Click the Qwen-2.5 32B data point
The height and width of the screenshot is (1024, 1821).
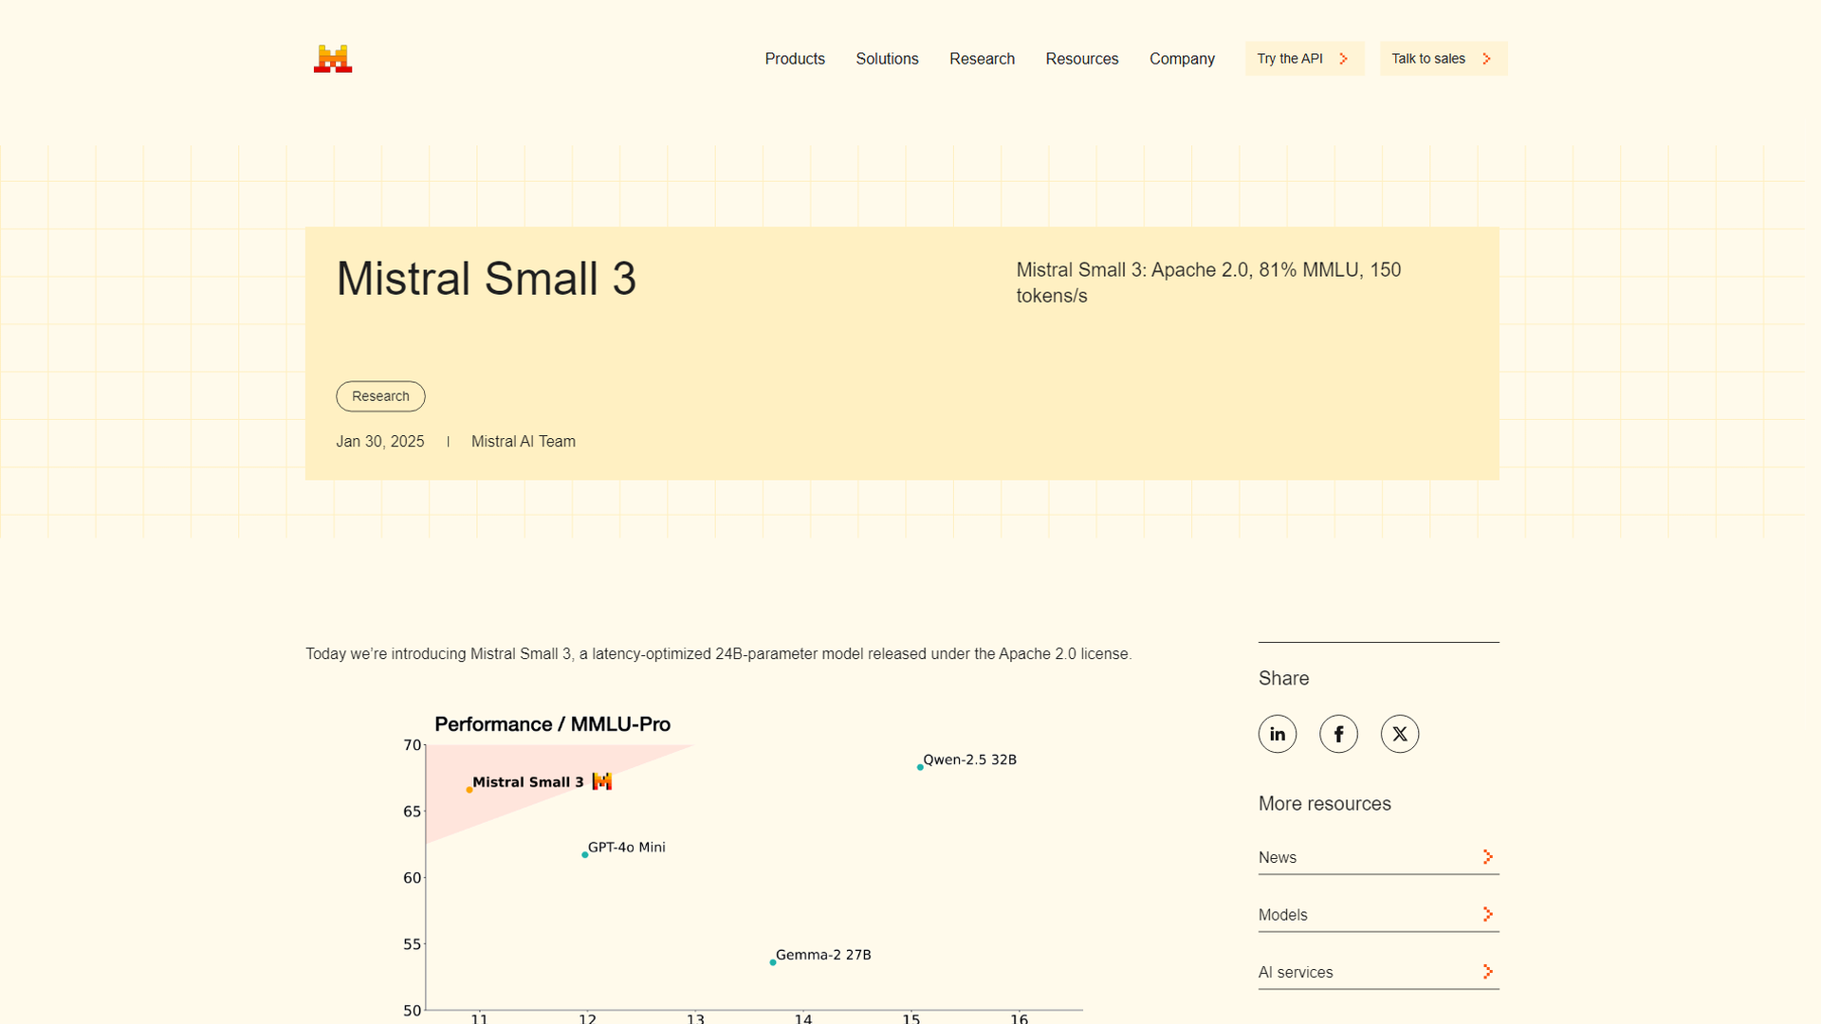coord(920,767)
